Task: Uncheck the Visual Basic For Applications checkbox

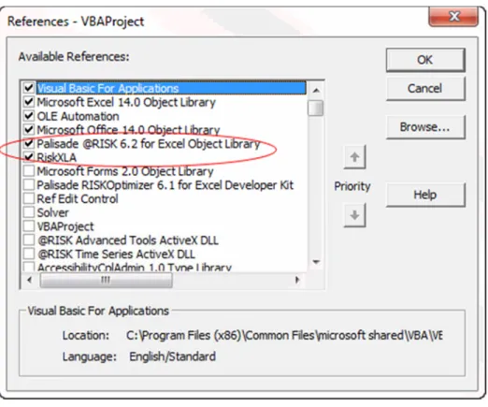Action: coord(29,88)
